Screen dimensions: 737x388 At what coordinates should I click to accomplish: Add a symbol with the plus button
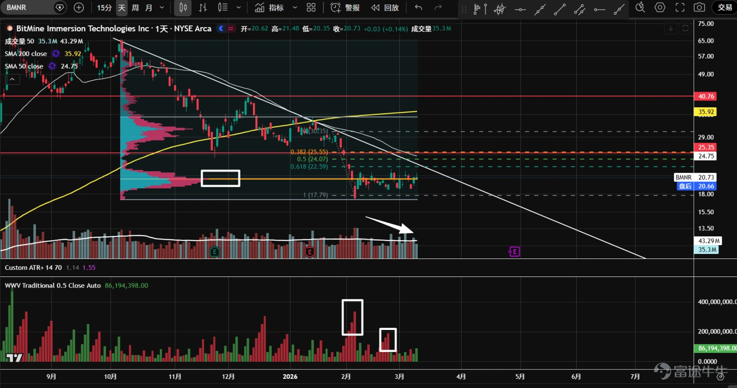click(79, 7)
